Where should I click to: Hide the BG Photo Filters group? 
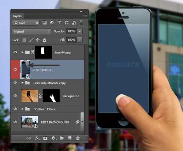[15, 109]
